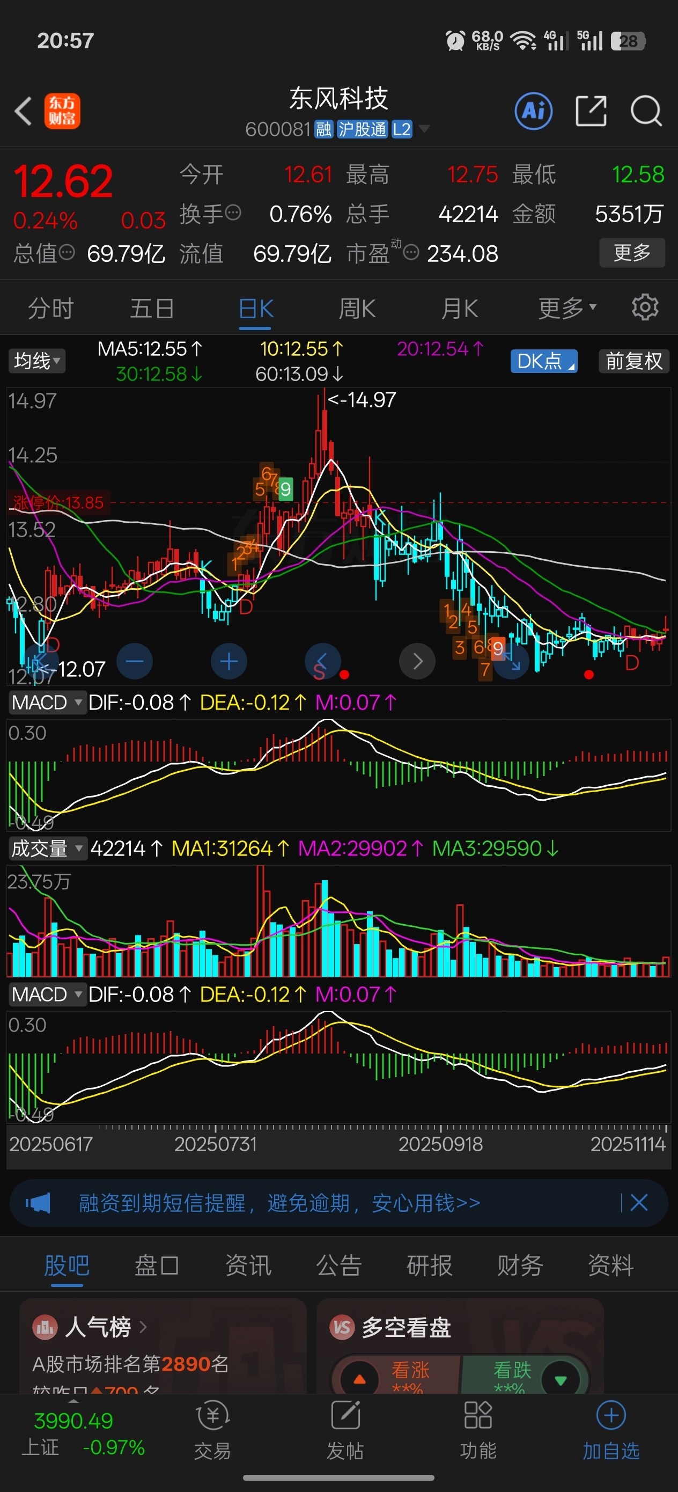Viewport: 678px width, 1492px height.
Task: Tap the diagonal expand chart button
Action: pos(511,661)
